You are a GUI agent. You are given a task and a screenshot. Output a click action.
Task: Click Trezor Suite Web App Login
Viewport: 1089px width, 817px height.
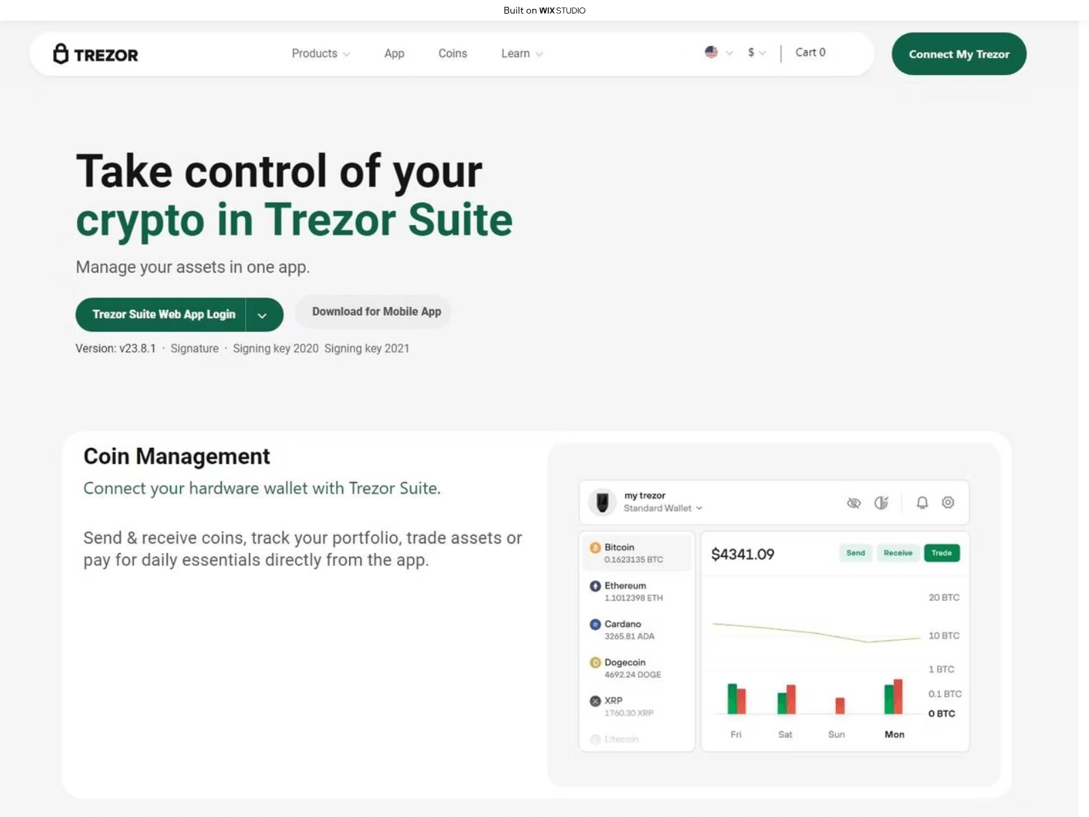(161, 315)
